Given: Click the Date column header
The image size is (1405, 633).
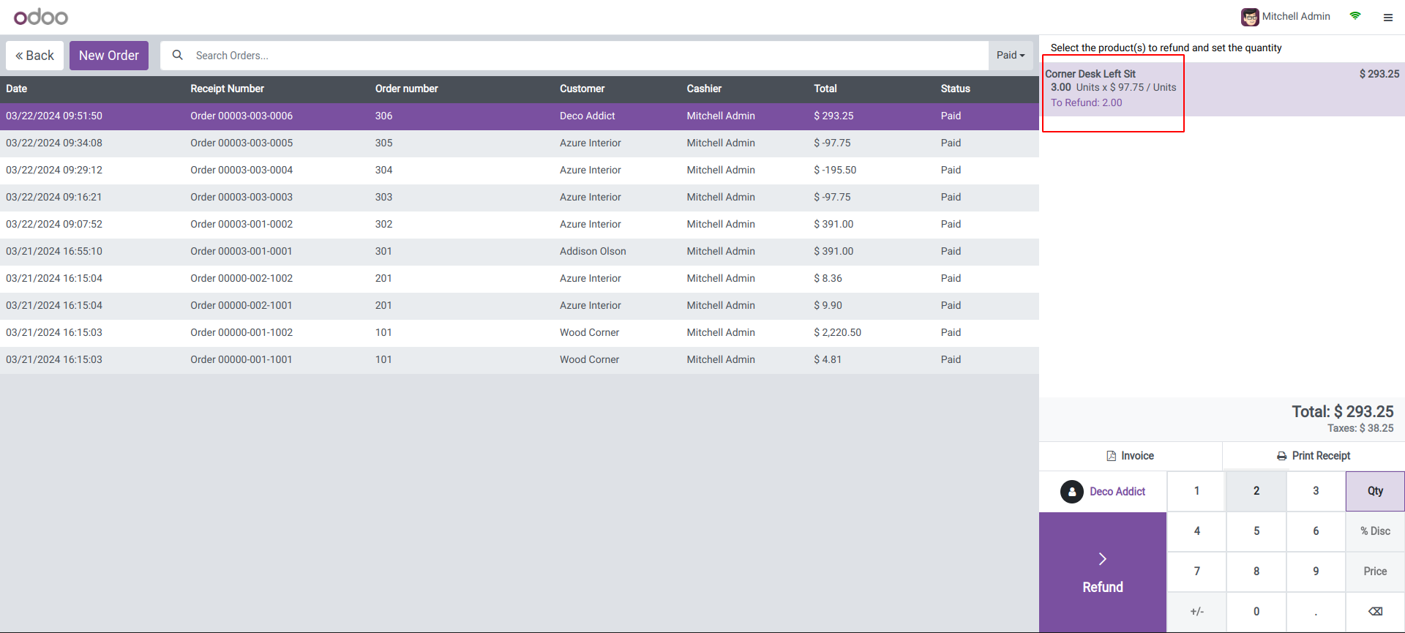Looking at the screenshot, I should tap(17, 89).
